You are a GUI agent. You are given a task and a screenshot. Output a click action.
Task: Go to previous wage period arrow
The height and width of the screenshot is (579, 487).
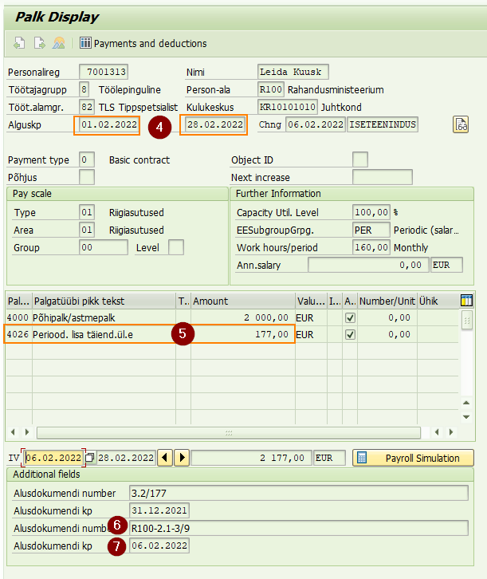pos(165,458)
